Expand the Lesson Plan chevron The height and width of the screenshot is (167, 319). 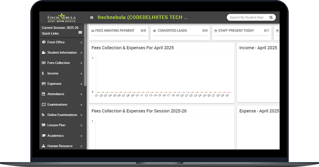pos(81,125)
